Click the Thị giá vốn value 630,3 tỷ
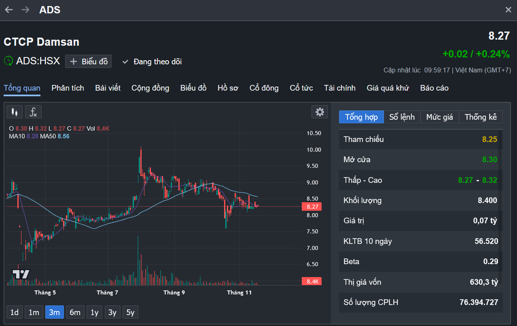This screenshot has height=326, width=517. (x=484, y=282)
